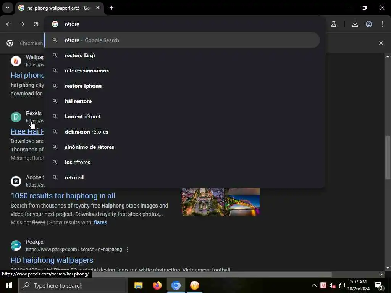This screenshot has width=391, height=293.
Task: Go back with the browser back arrow
Action: click(8, 24)
